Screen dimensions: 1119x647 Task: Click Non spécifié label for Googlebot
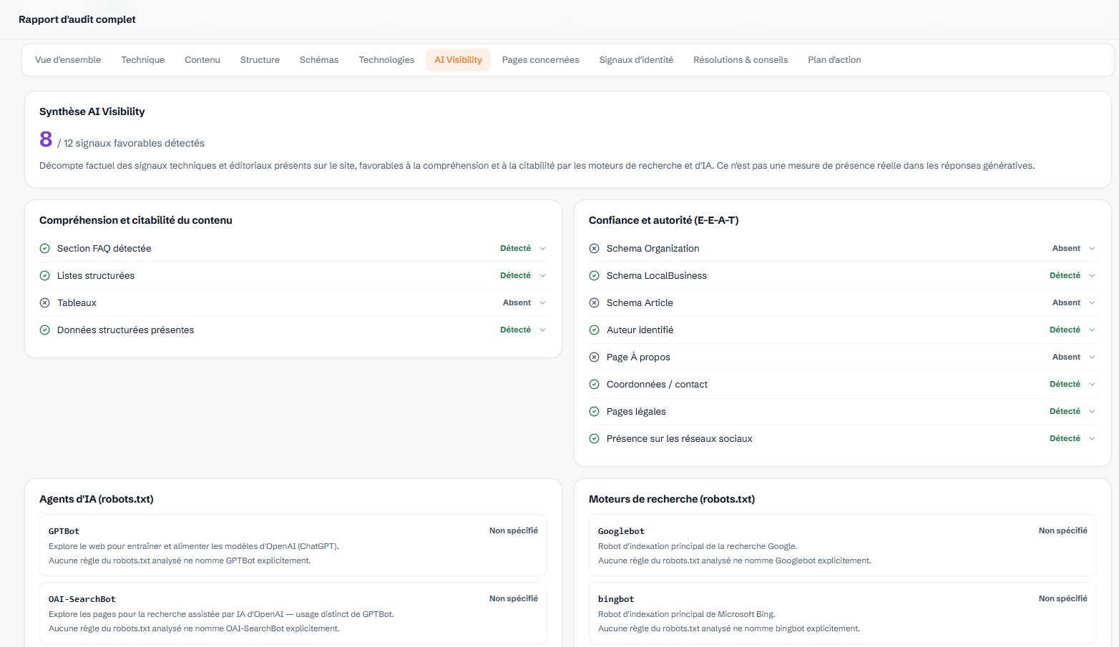(x=1063, y=530)
